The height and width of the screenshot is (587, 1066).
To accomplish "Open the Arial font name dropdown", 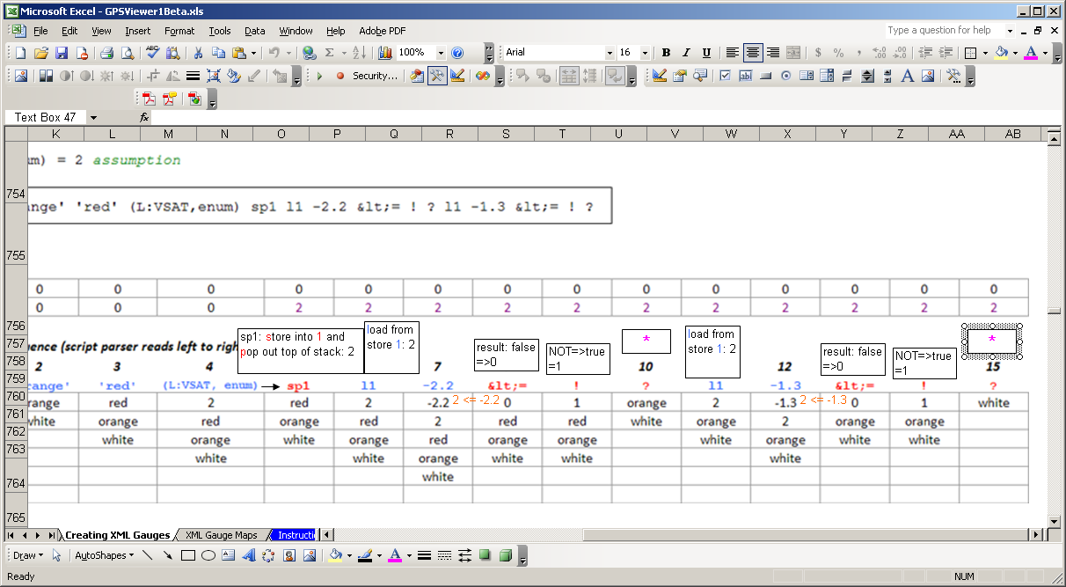I will pyautogui.click(x=610, y=53).
